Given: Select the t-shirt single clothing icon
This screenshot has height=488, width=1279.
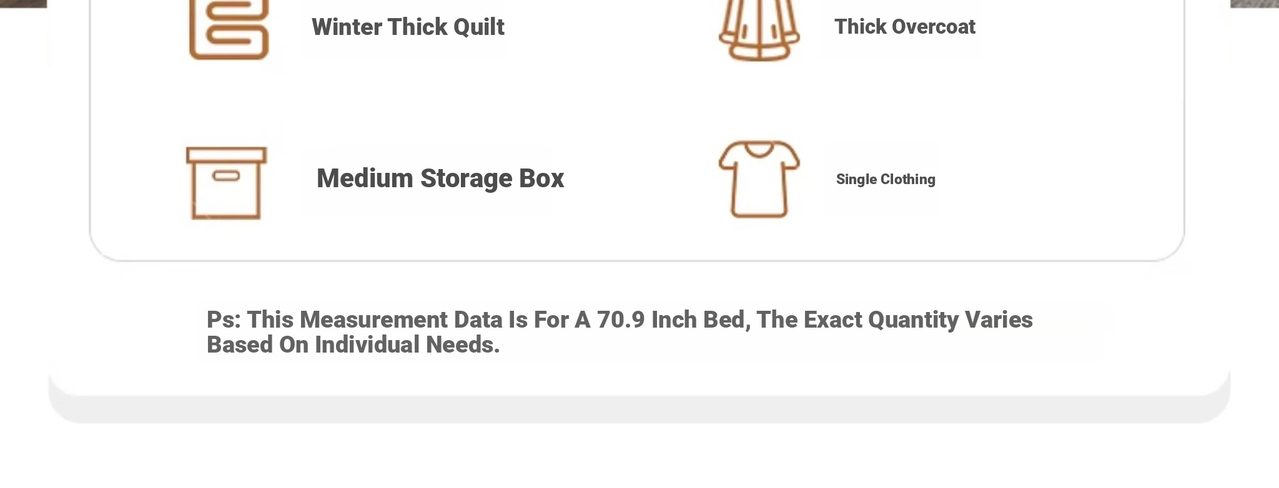Looking at the screenshot, I should 759,179.
